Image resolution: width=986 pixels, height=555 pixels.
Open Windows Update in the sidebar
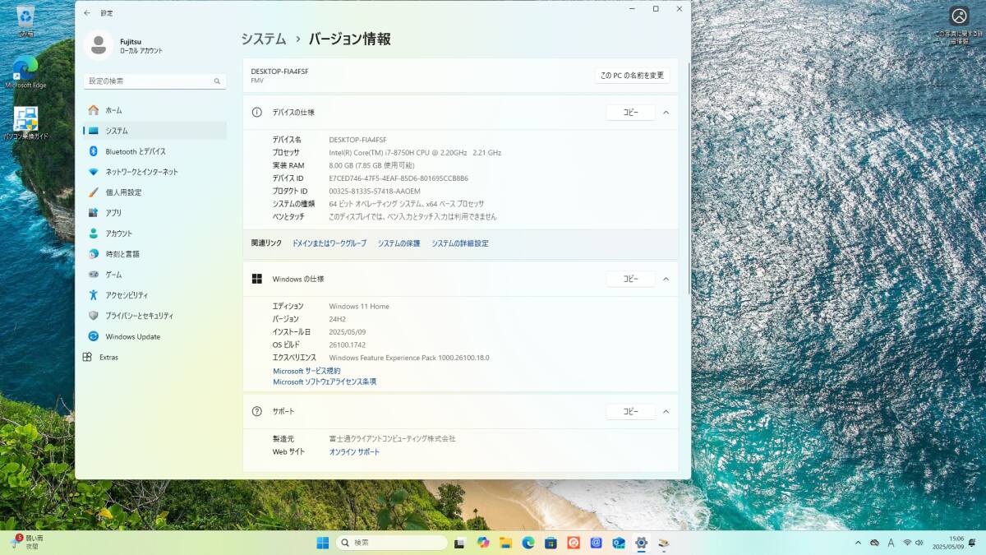click(154, 336)
